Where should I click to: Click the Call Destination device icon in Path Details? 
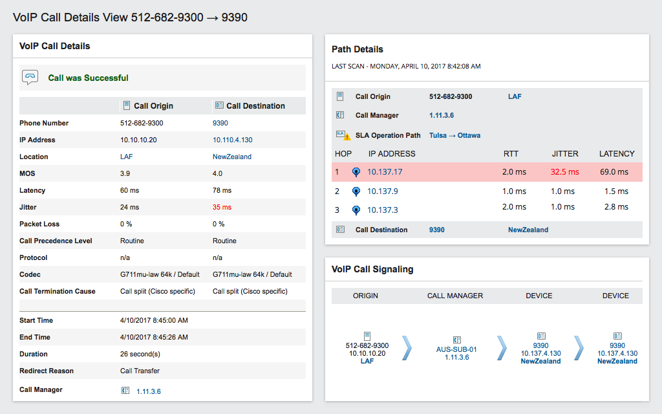click(x=340, y=230)
